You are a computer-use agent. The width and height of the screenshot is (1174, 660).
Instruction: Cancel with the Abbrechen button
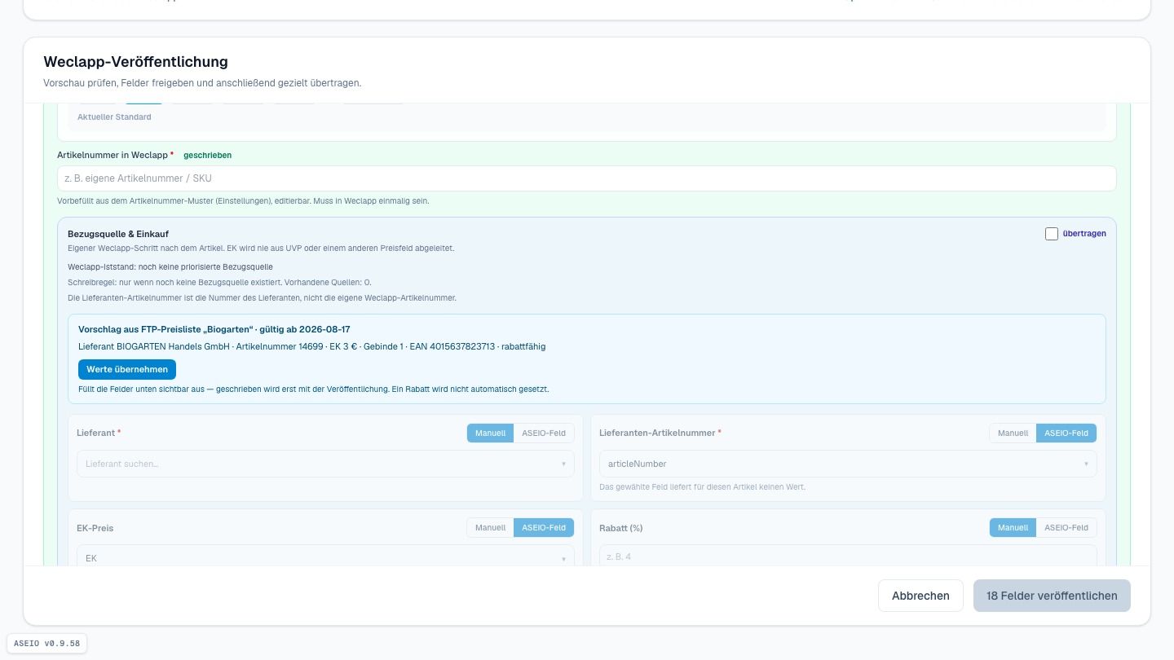tap(920, 596)
